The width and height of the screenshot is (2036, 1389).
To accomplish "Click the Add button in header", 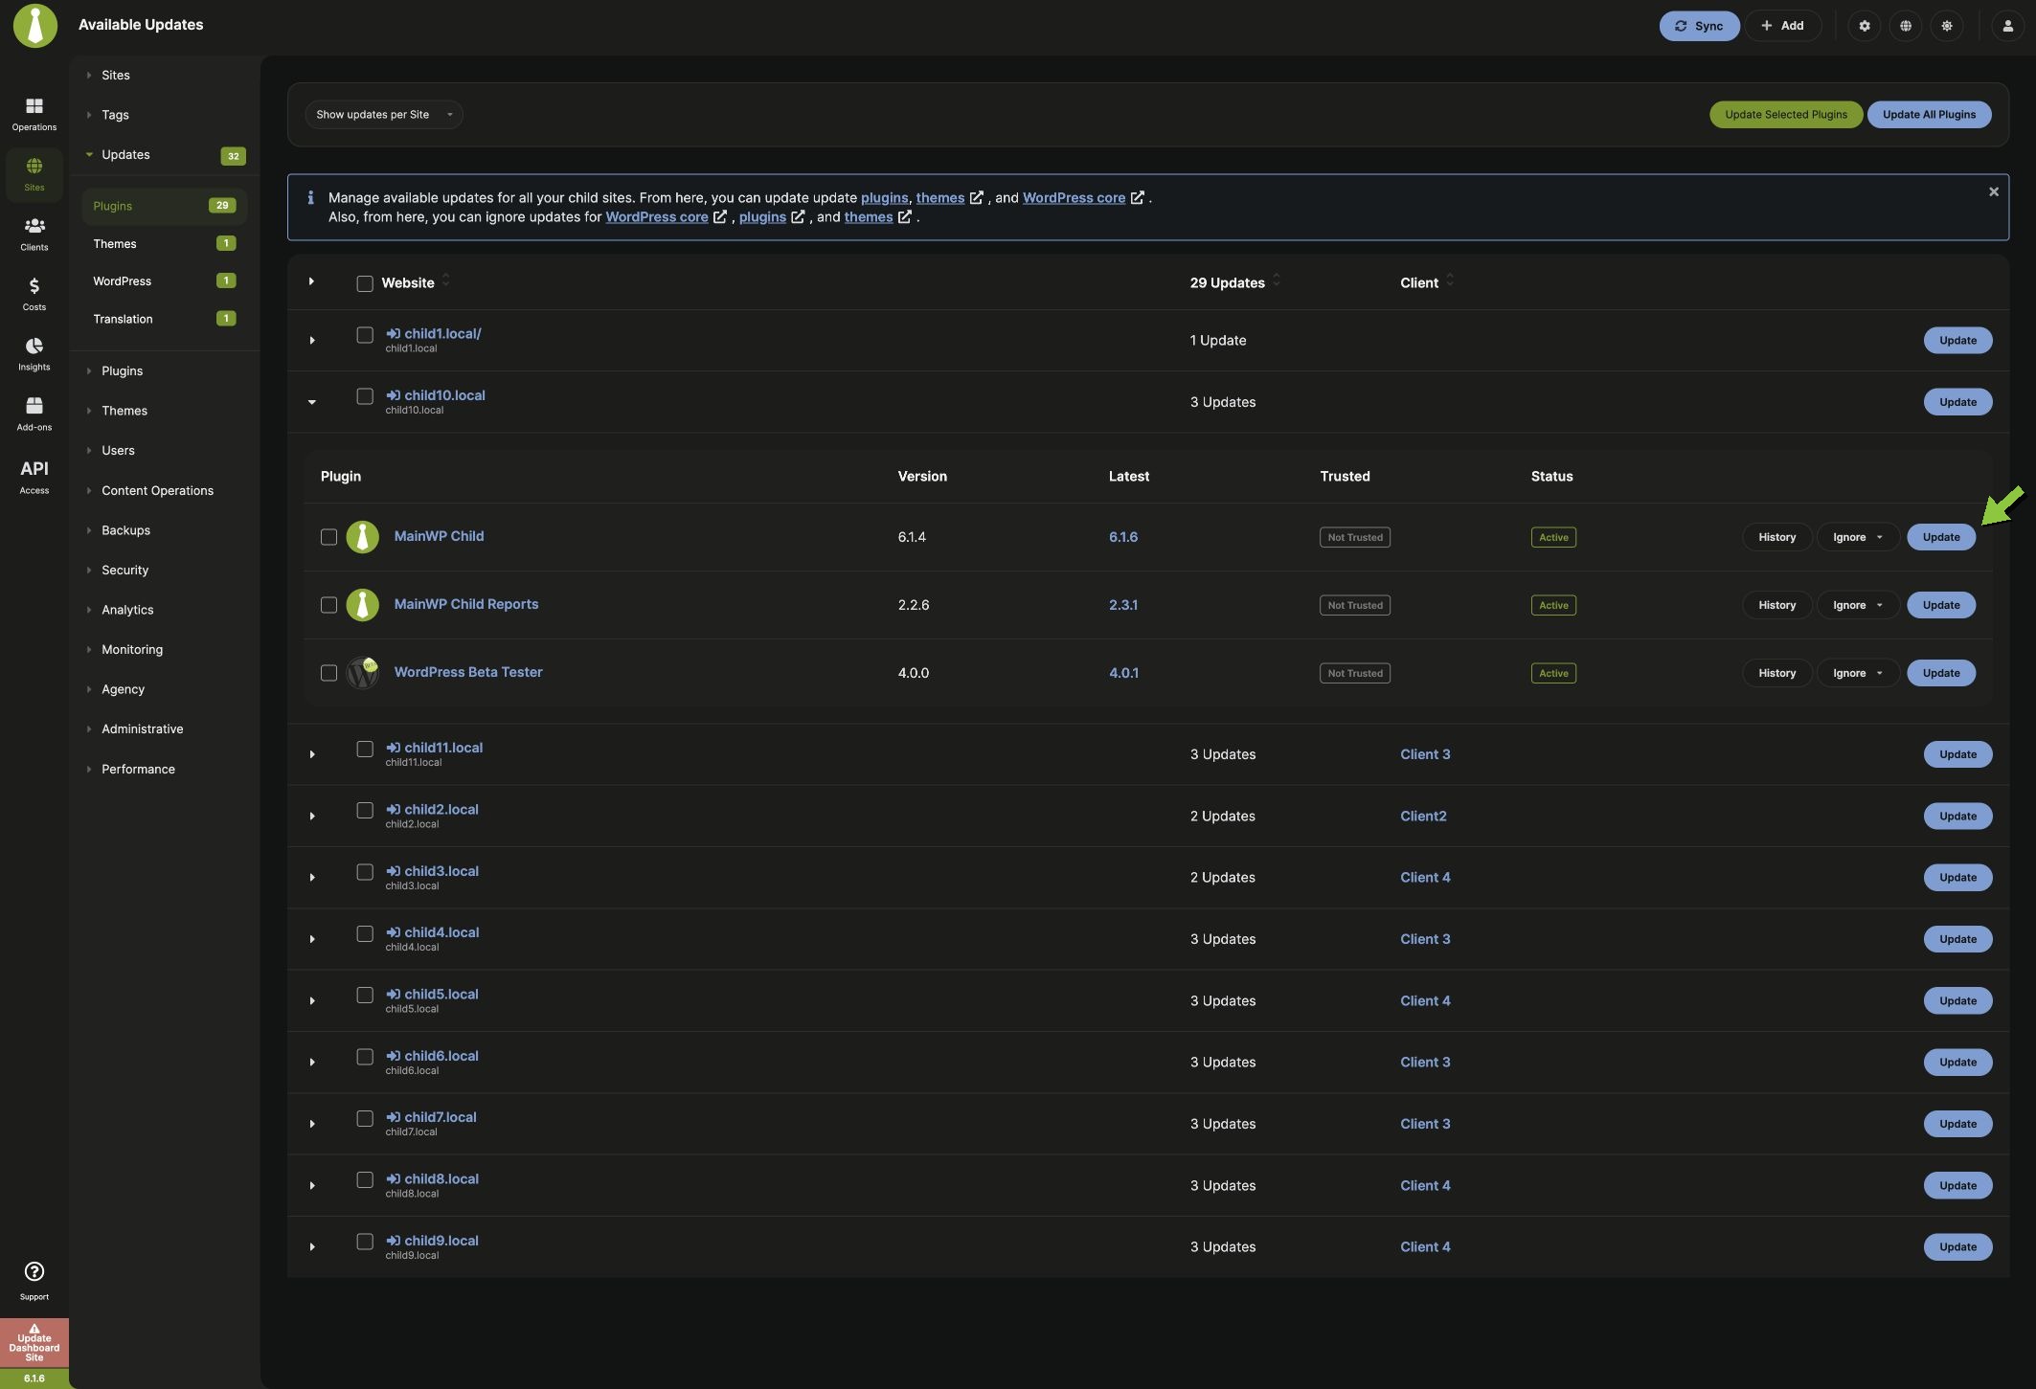I will pyautogui.click(x=1782, y=26).
